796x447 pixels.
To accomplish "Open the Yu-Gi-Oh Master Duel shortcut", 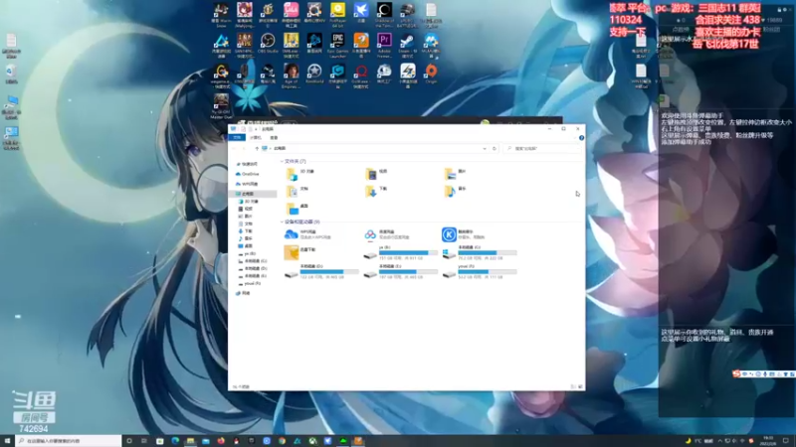I will click(221, 105).
